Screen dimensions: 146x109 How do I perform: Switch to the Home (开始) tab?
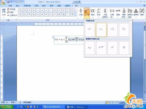tap(10, 6)
